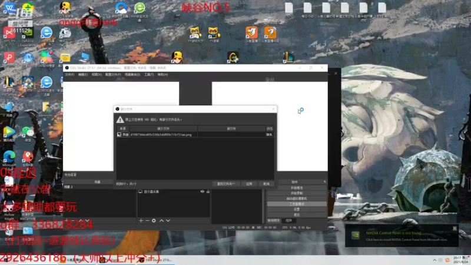
Task: Open the 文件(F) menu in OBS
Action: point(69,75)
